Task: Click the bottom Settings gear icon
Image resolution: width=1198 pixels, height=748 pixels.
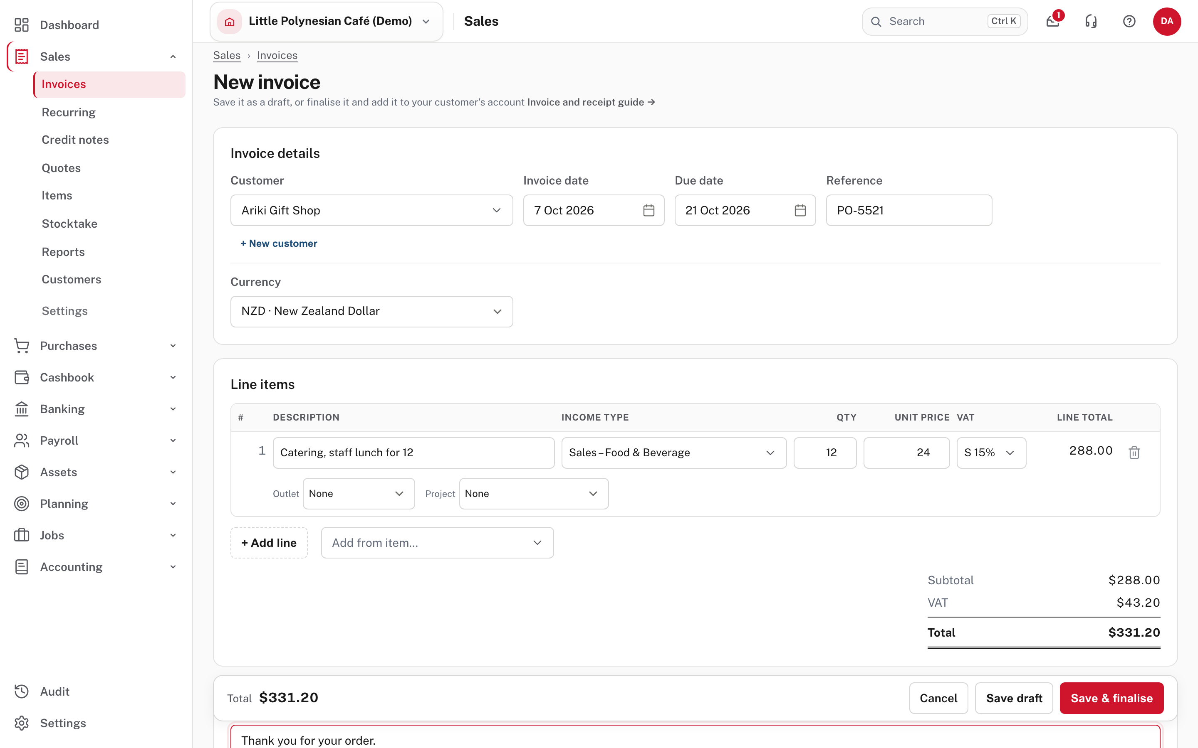Action: (x=22, y=723)
